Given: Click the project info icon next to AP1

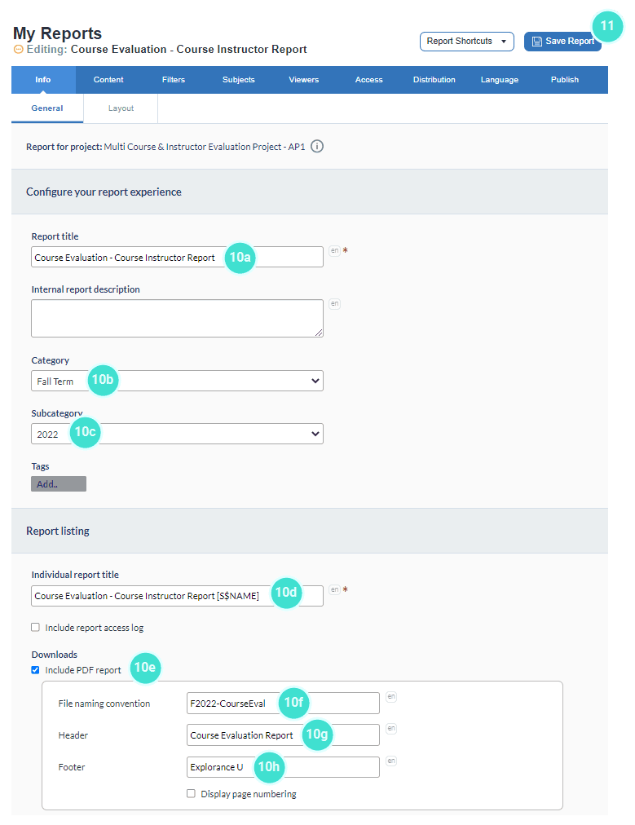Looking at the screenshot, I should pos(317,146).
